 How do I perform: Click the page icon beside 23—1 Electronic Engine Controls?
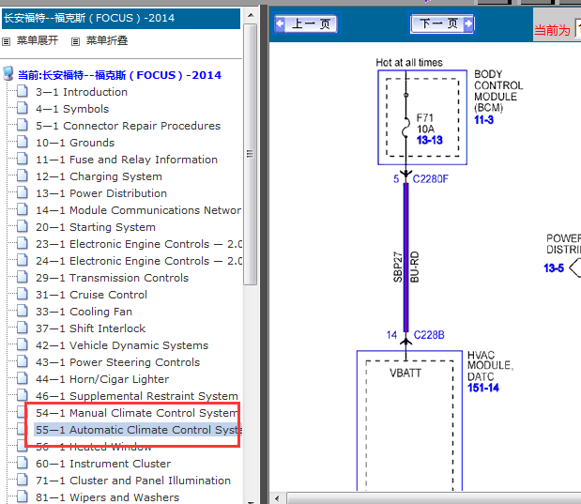(x=23, y=243)
